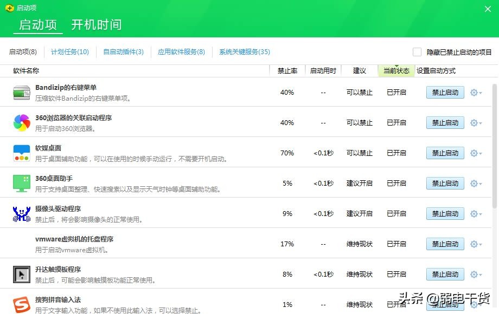The width and height of the screenshot is (499, 314).
Task: Open the settings dropdown for vmware托盘程序
Action: coord(475,244)
